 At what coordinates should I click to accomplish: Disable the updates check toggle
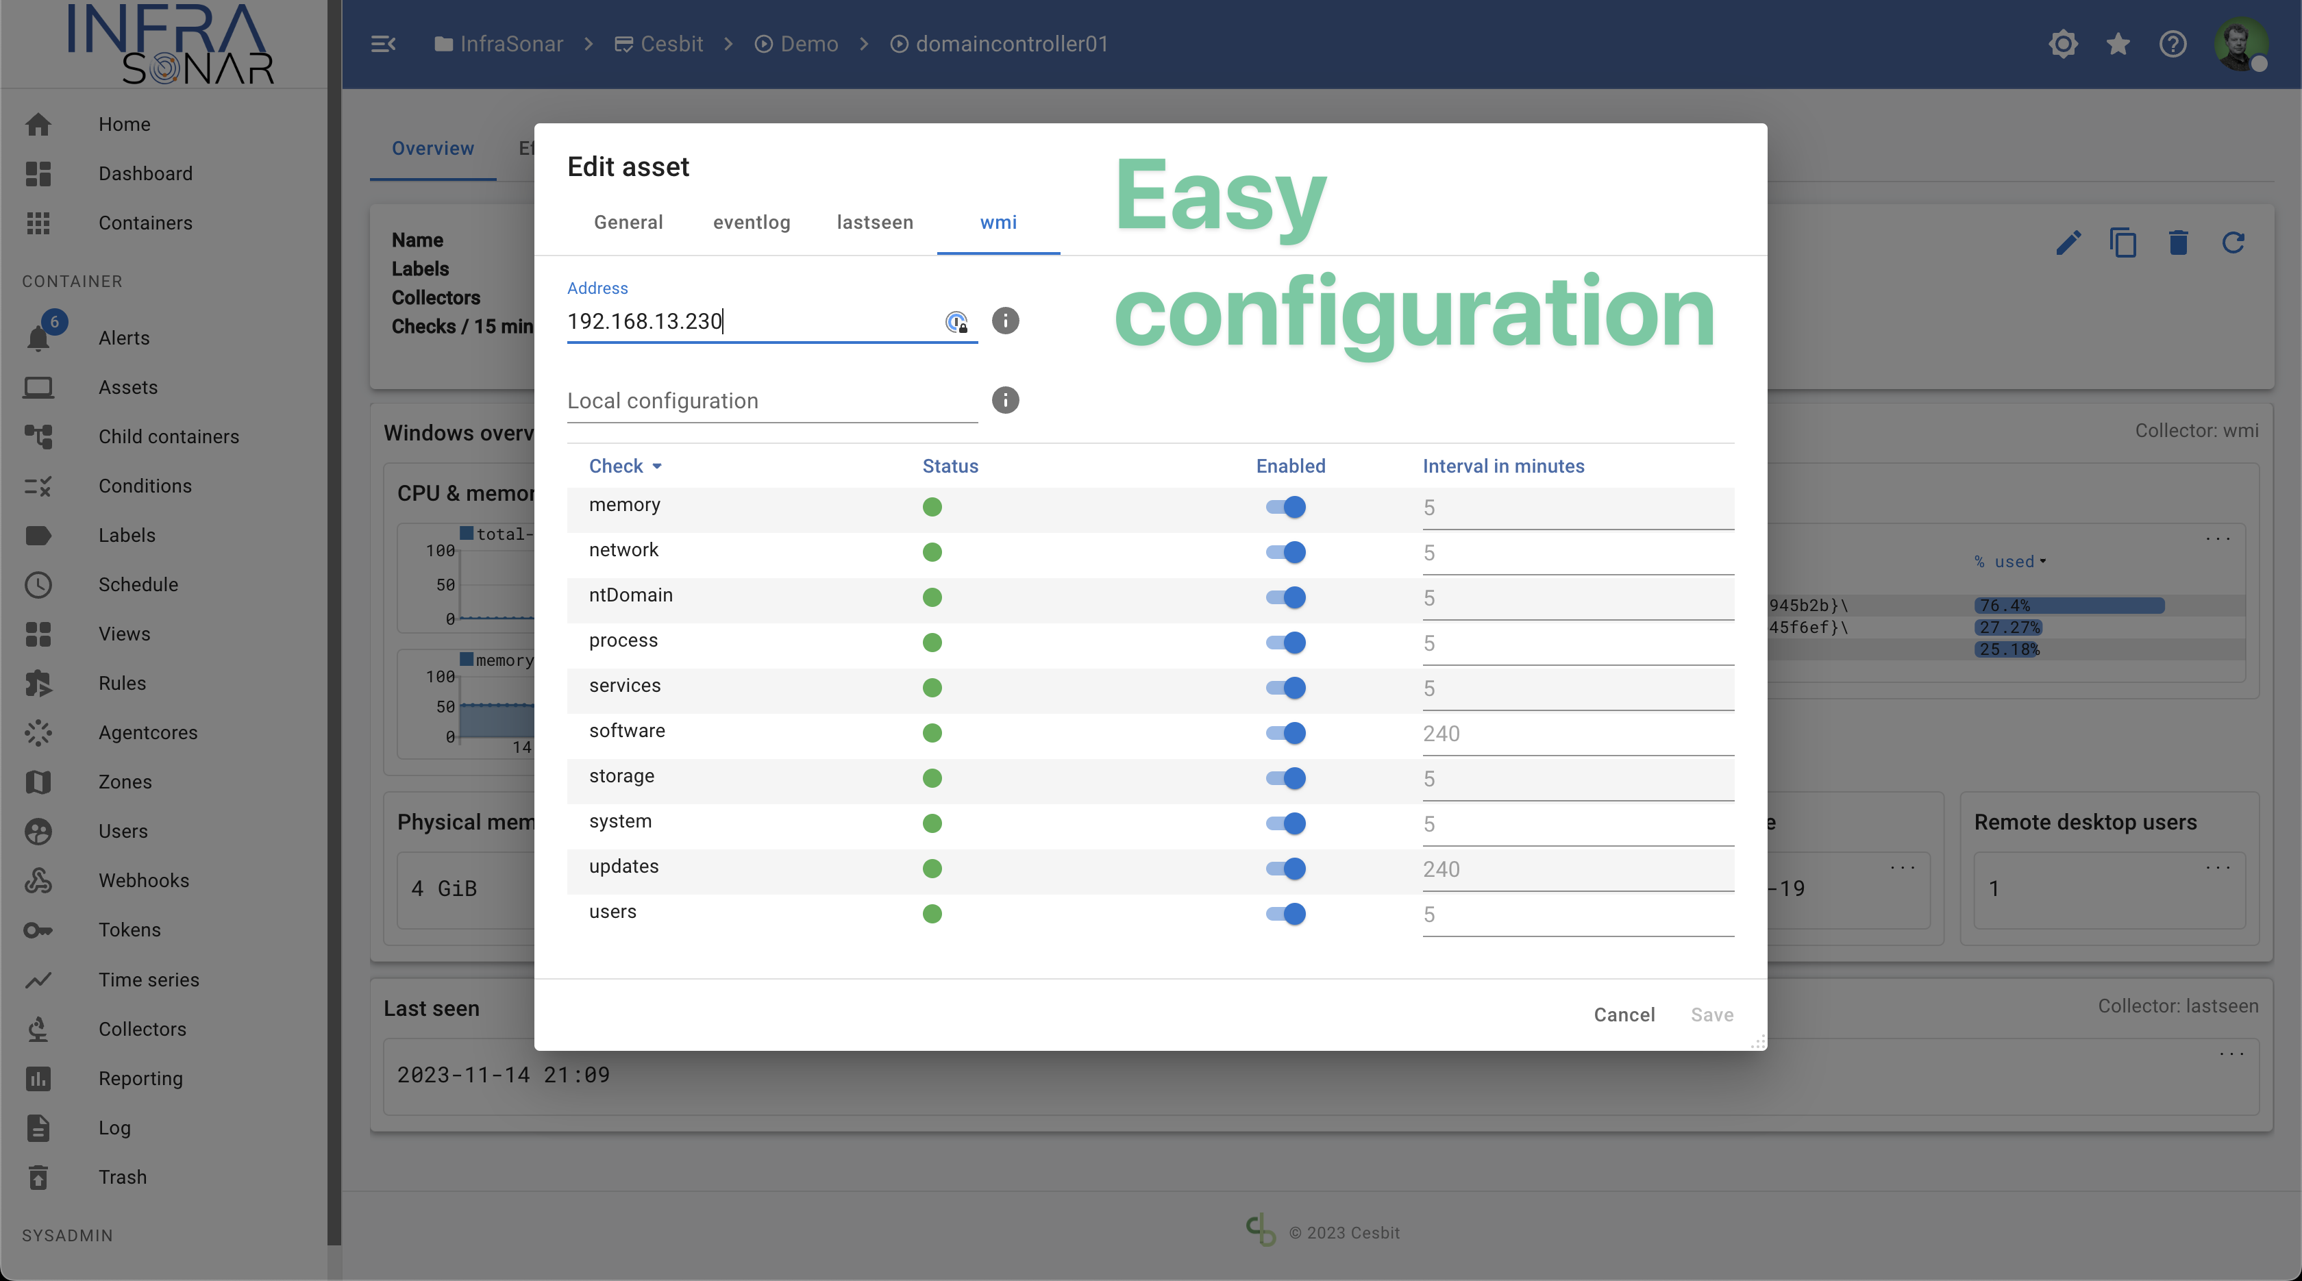1286,869
